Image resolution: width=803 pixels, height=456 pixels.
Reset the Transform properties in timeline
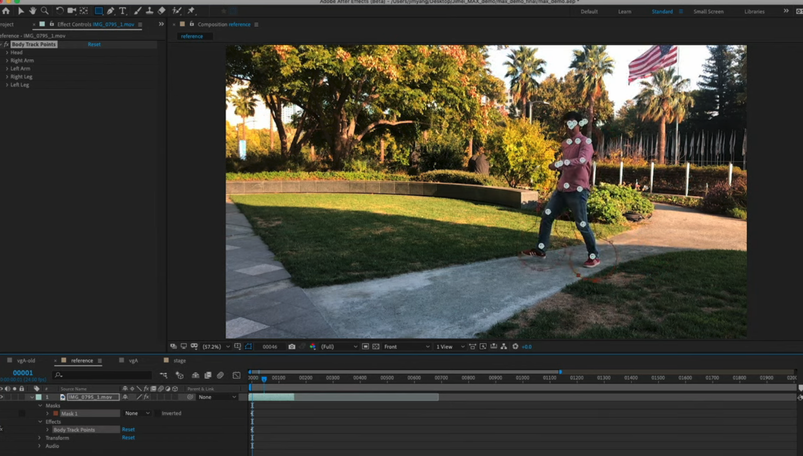coord(128,437)
